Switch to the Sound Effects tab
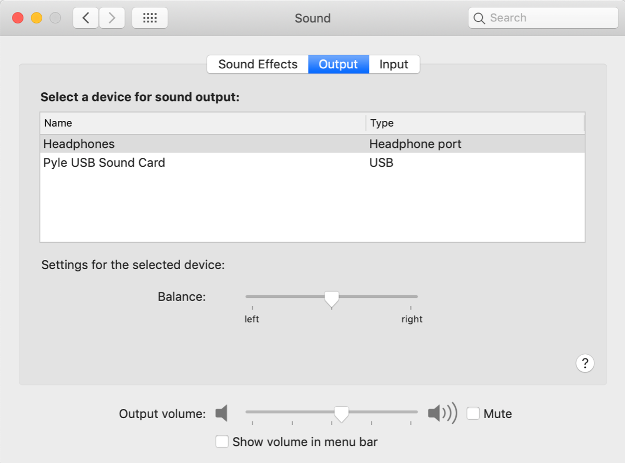 258,65
